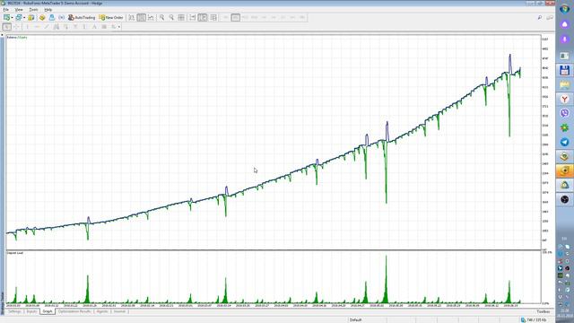Open the Tools menu
574x323 pixels.
click(x=33, y=10)
